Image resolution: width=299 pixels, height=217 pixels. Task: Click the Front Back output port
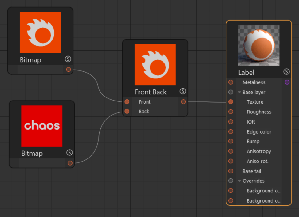tap(183, 102)
